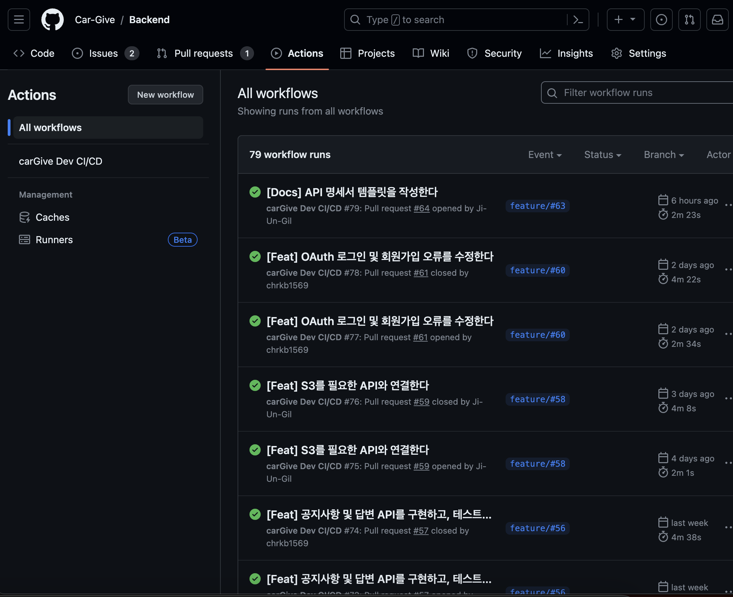Switch to the Wiki tab
This screenshot has width=733, height=597.
pos(431,53)
